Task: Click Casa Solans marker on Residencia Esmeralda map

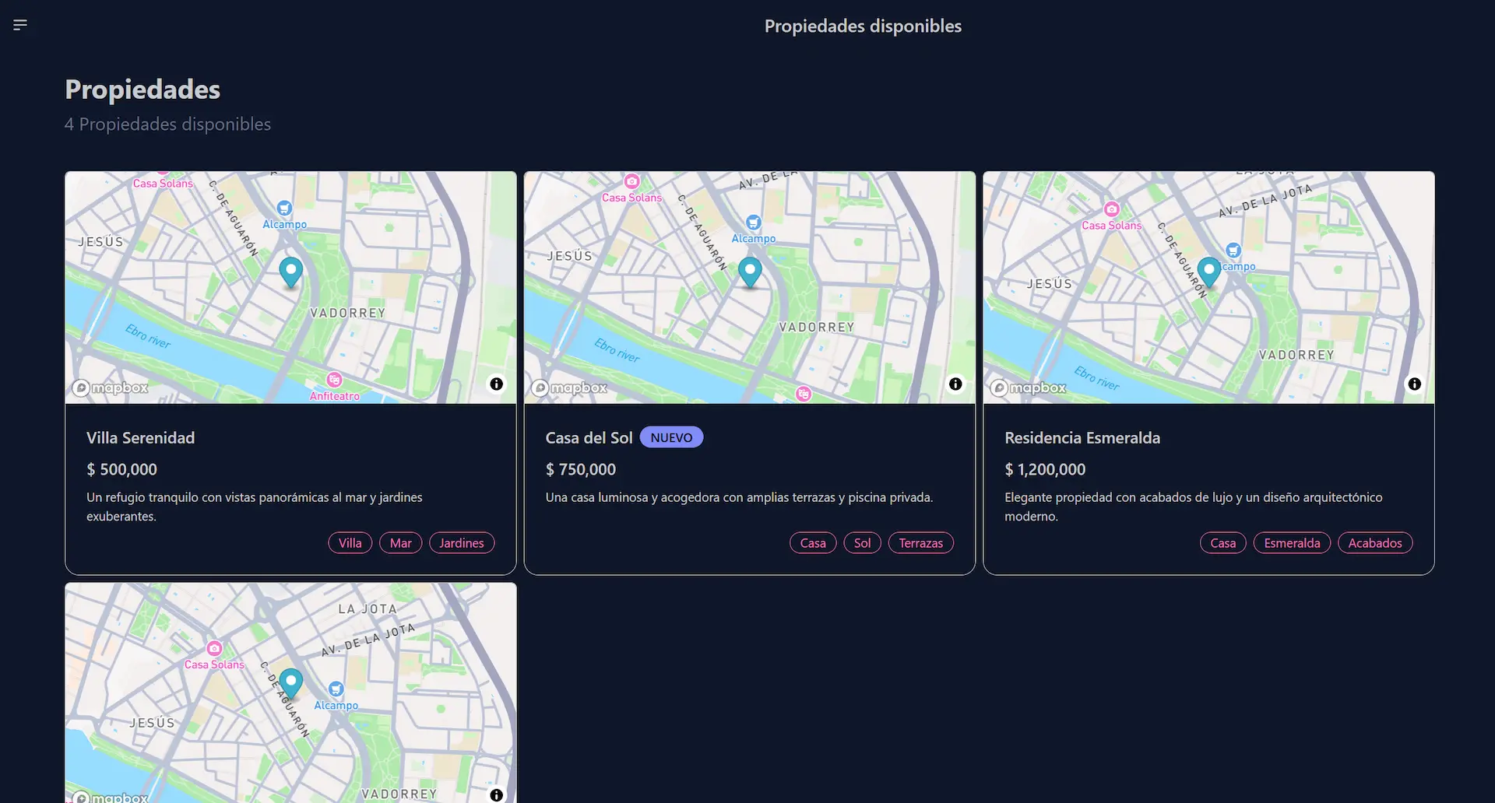Action: pyautogui.click(x=1112, y=209)
